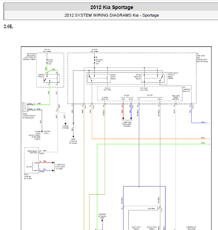Click the "IPS CONTROL MODULE" label
The height and width of the screenshot is (230, 218).
(187, 89)
